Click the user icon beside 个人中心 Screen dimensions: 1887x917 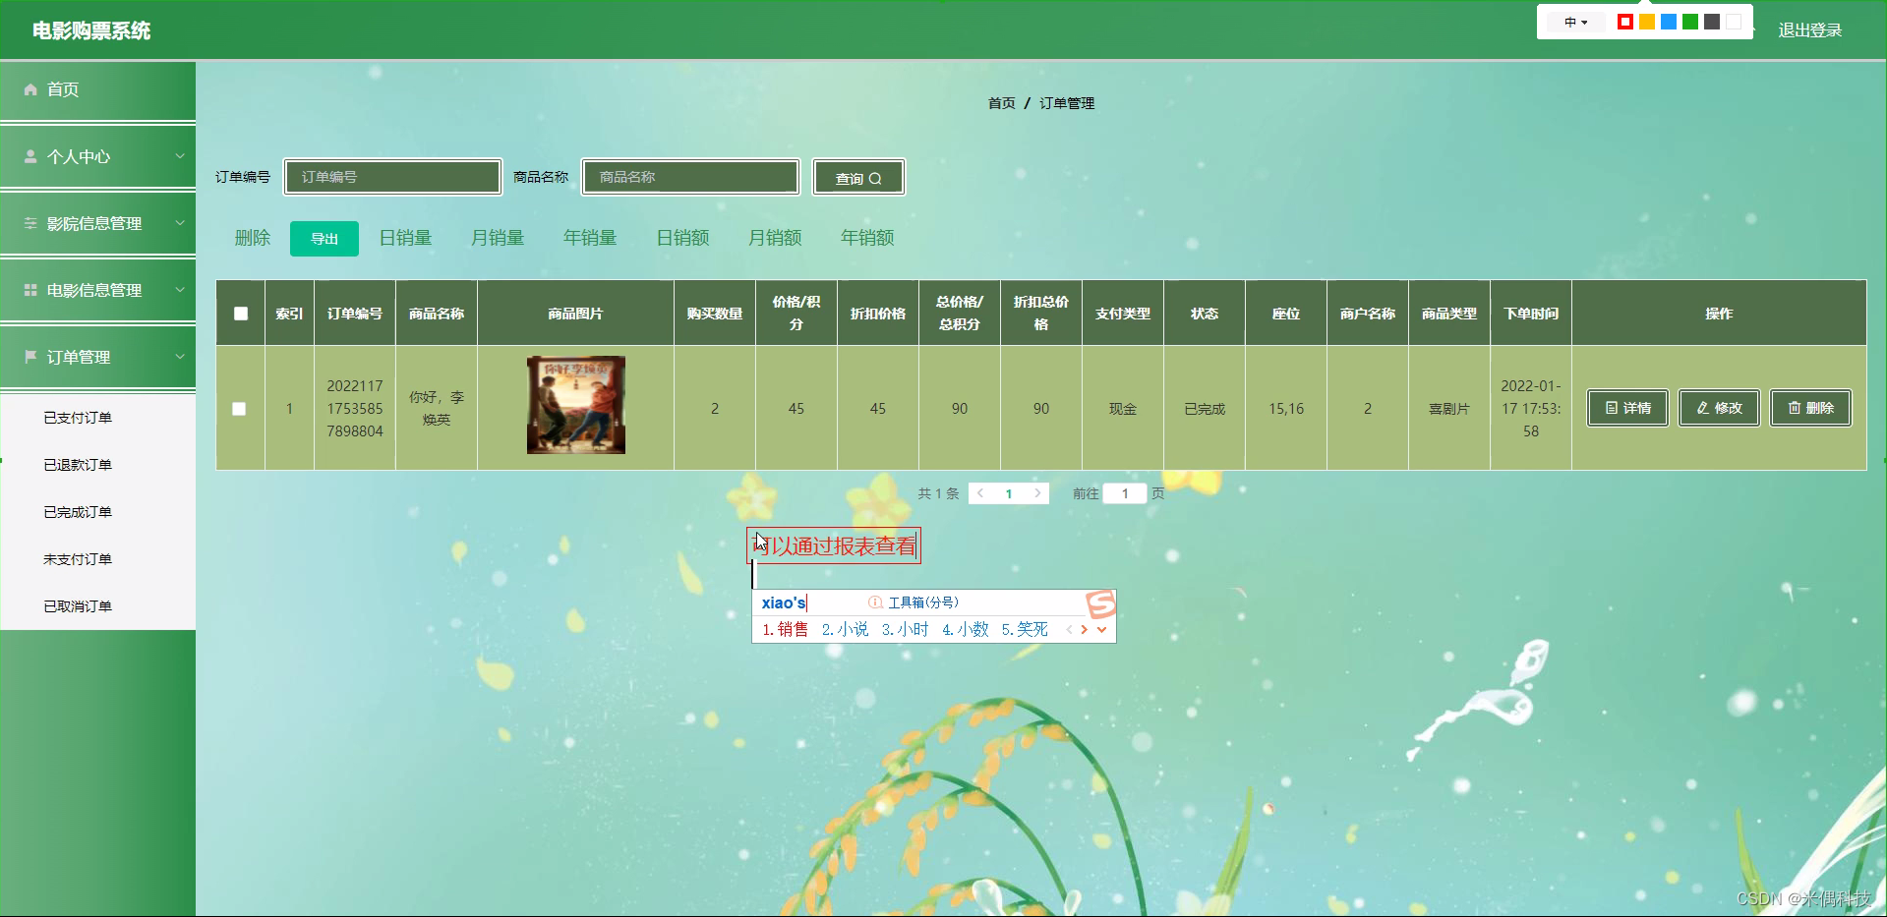coord(30,156)
